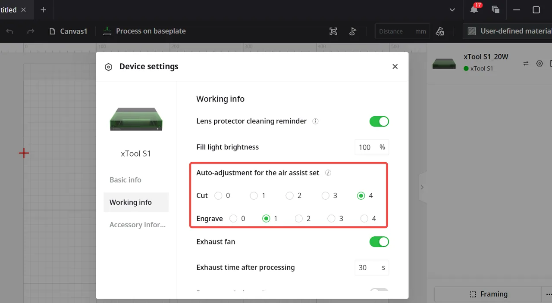Image resolution: width=552 pixels, height=303 pixels.
Task: Set Cut air assist to 4
Action: pyautogui.click(x=361, y=196)
